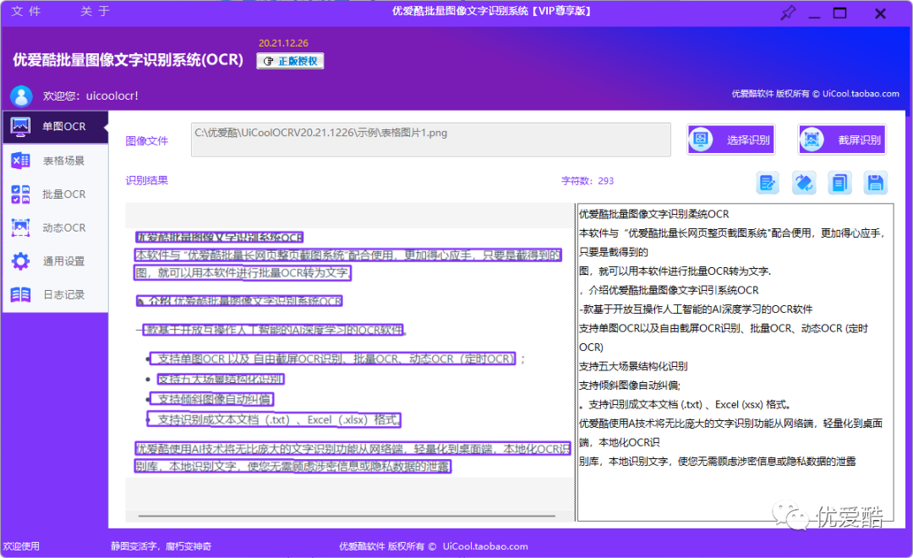Click the top-right UiCool.taobao.com copyright link
Screen dimensions: 913x558
tap(861, 94)
